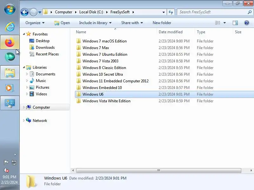254x190 pixels.
Task: Select Pictures library
Action: (43, 87)
